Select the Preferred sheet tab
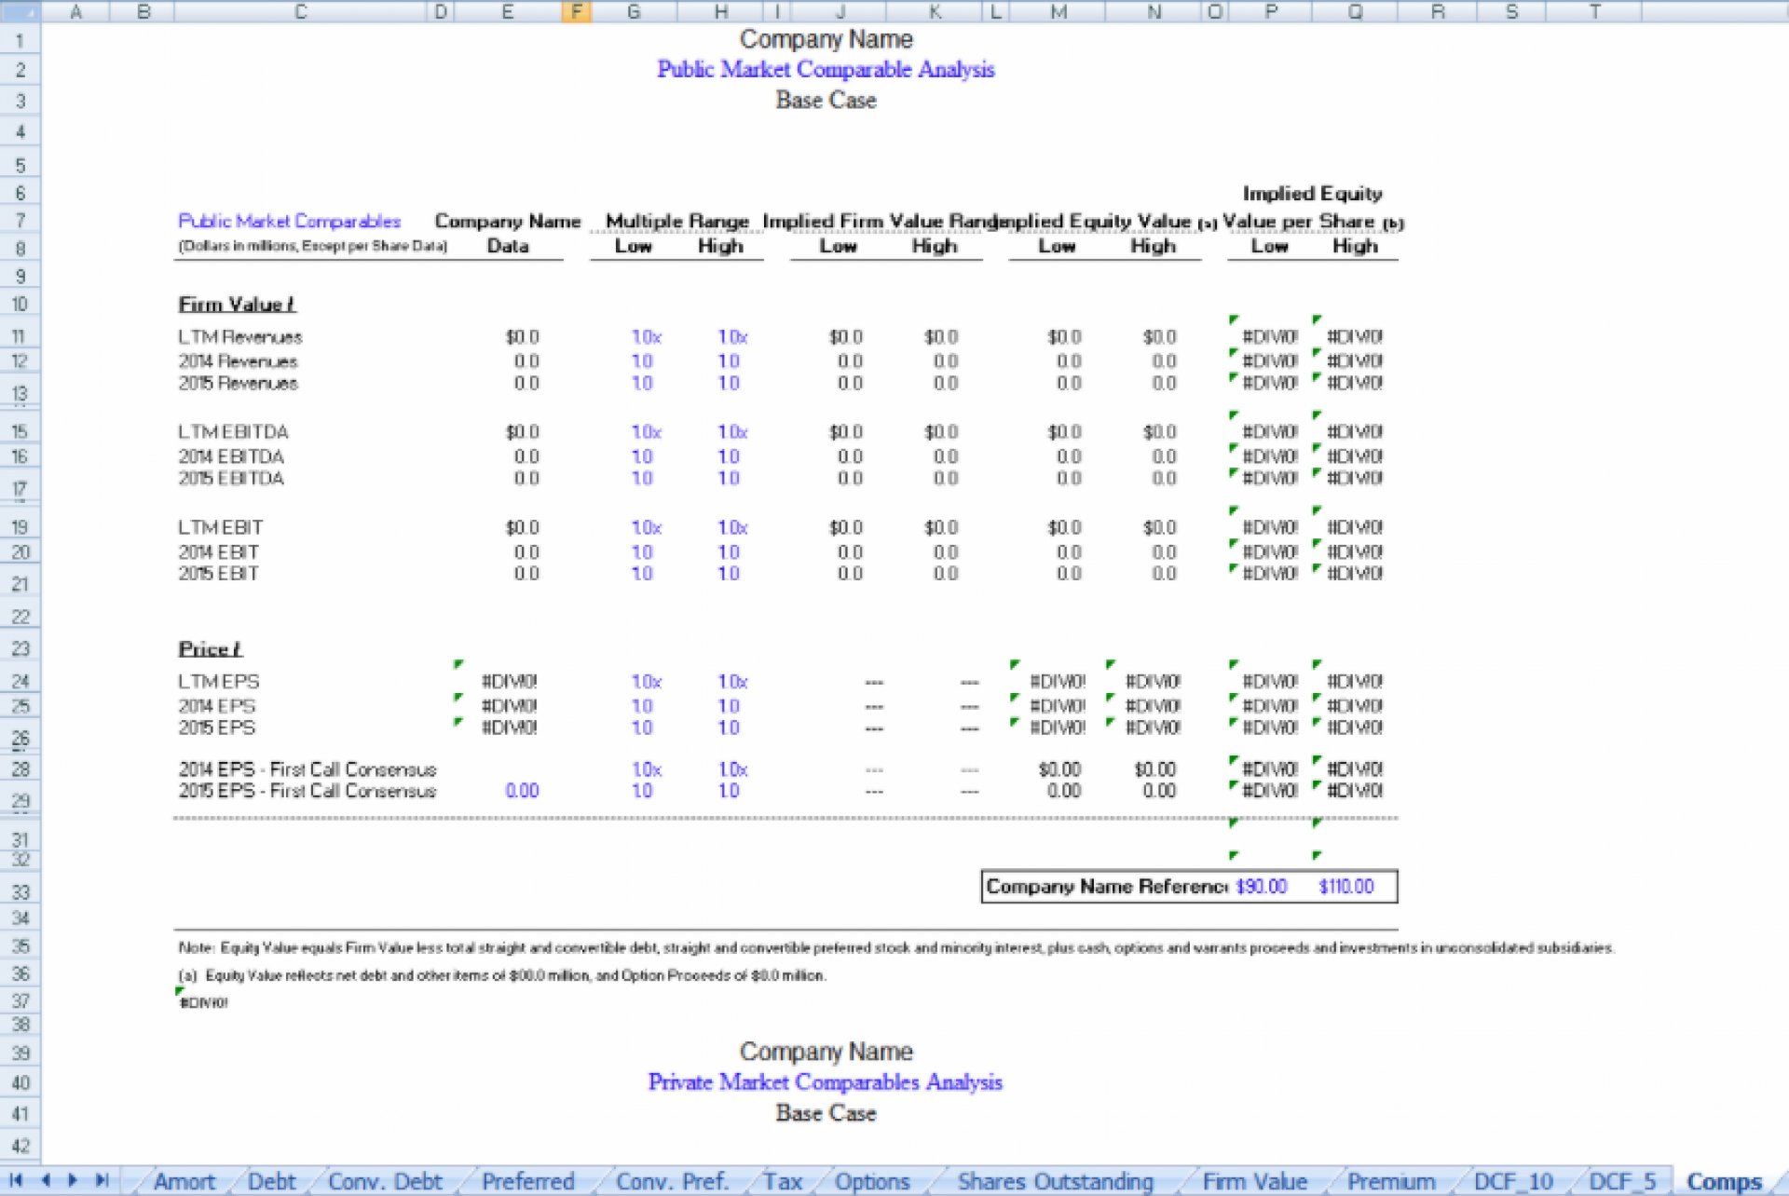This screenshot has height=1196, width=1789. point(527,1181)
